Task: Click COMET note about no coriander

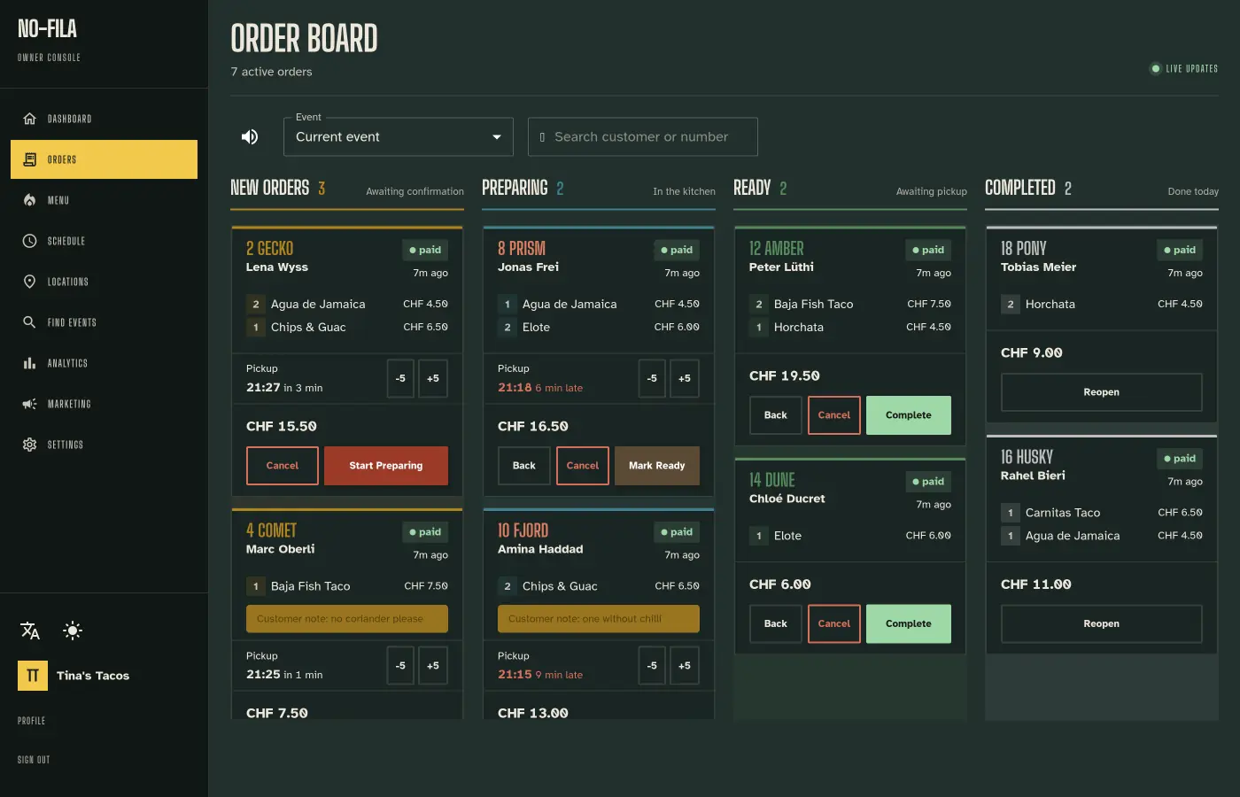Action: (x=347, y=619)
